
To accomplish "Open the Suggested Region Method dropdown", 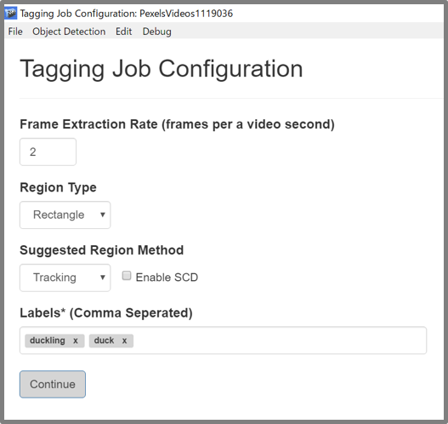I will (x=65, y=278).
